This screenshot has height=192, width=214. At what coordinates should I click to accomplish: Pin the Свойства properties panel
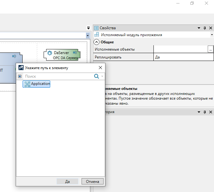pos(205,28)
